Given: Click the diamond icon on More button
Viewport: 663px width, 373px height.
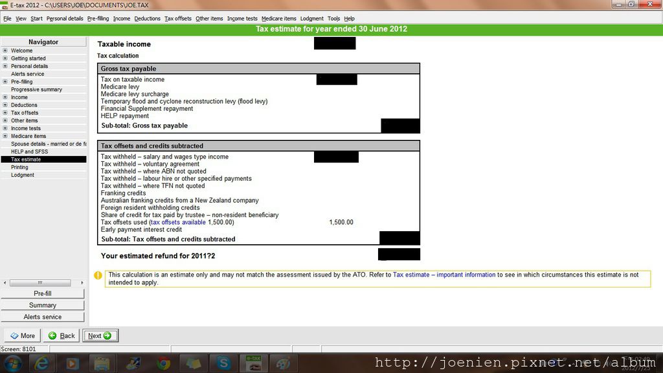Looking at the screenshot, I should coord(14,335).
